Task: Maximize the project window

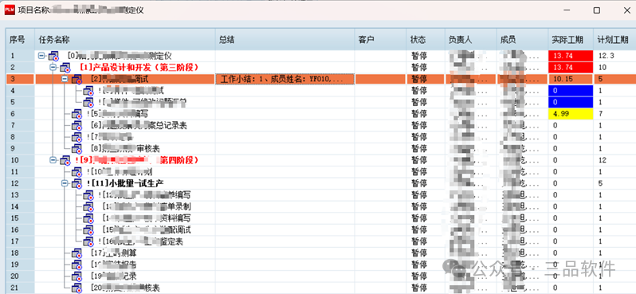Action: click(x=596, y=10)
